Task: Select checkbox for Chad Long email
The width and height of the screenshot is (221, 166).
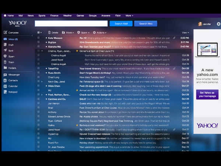Action: pyautogui.click(x=38, y=77)
